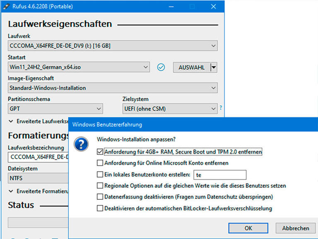Image resolution: width=318 pixels, height=239 pixels.
Task: Enable removing Online Microsoft Konto requirement
Action: click(x=100, y=163)
